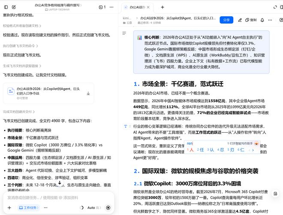The width and height of the screenshot is (283, 215).
Task: Open the conversation title 办公AI竞争格局梳理与稿件撰写 menu
Action: coord(58,5)
